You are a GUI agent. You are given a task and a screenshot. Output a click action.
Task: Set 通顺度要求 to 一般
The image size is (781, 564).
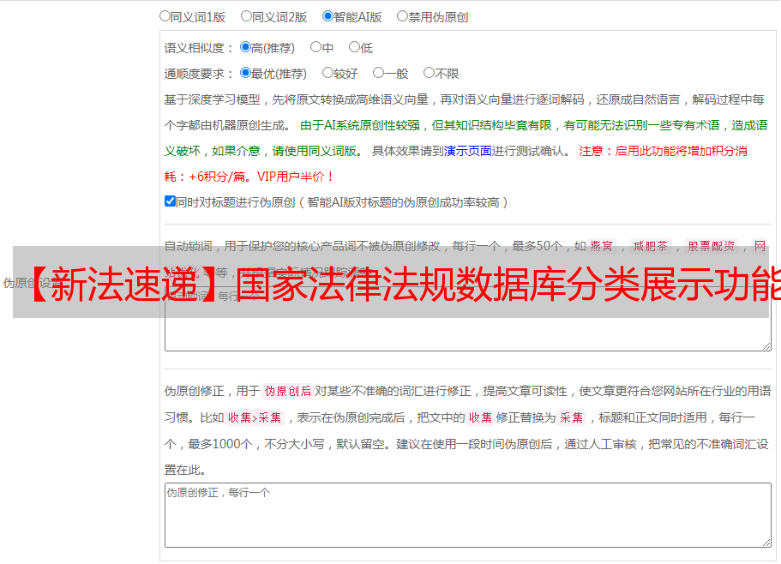tap(379, 73)
